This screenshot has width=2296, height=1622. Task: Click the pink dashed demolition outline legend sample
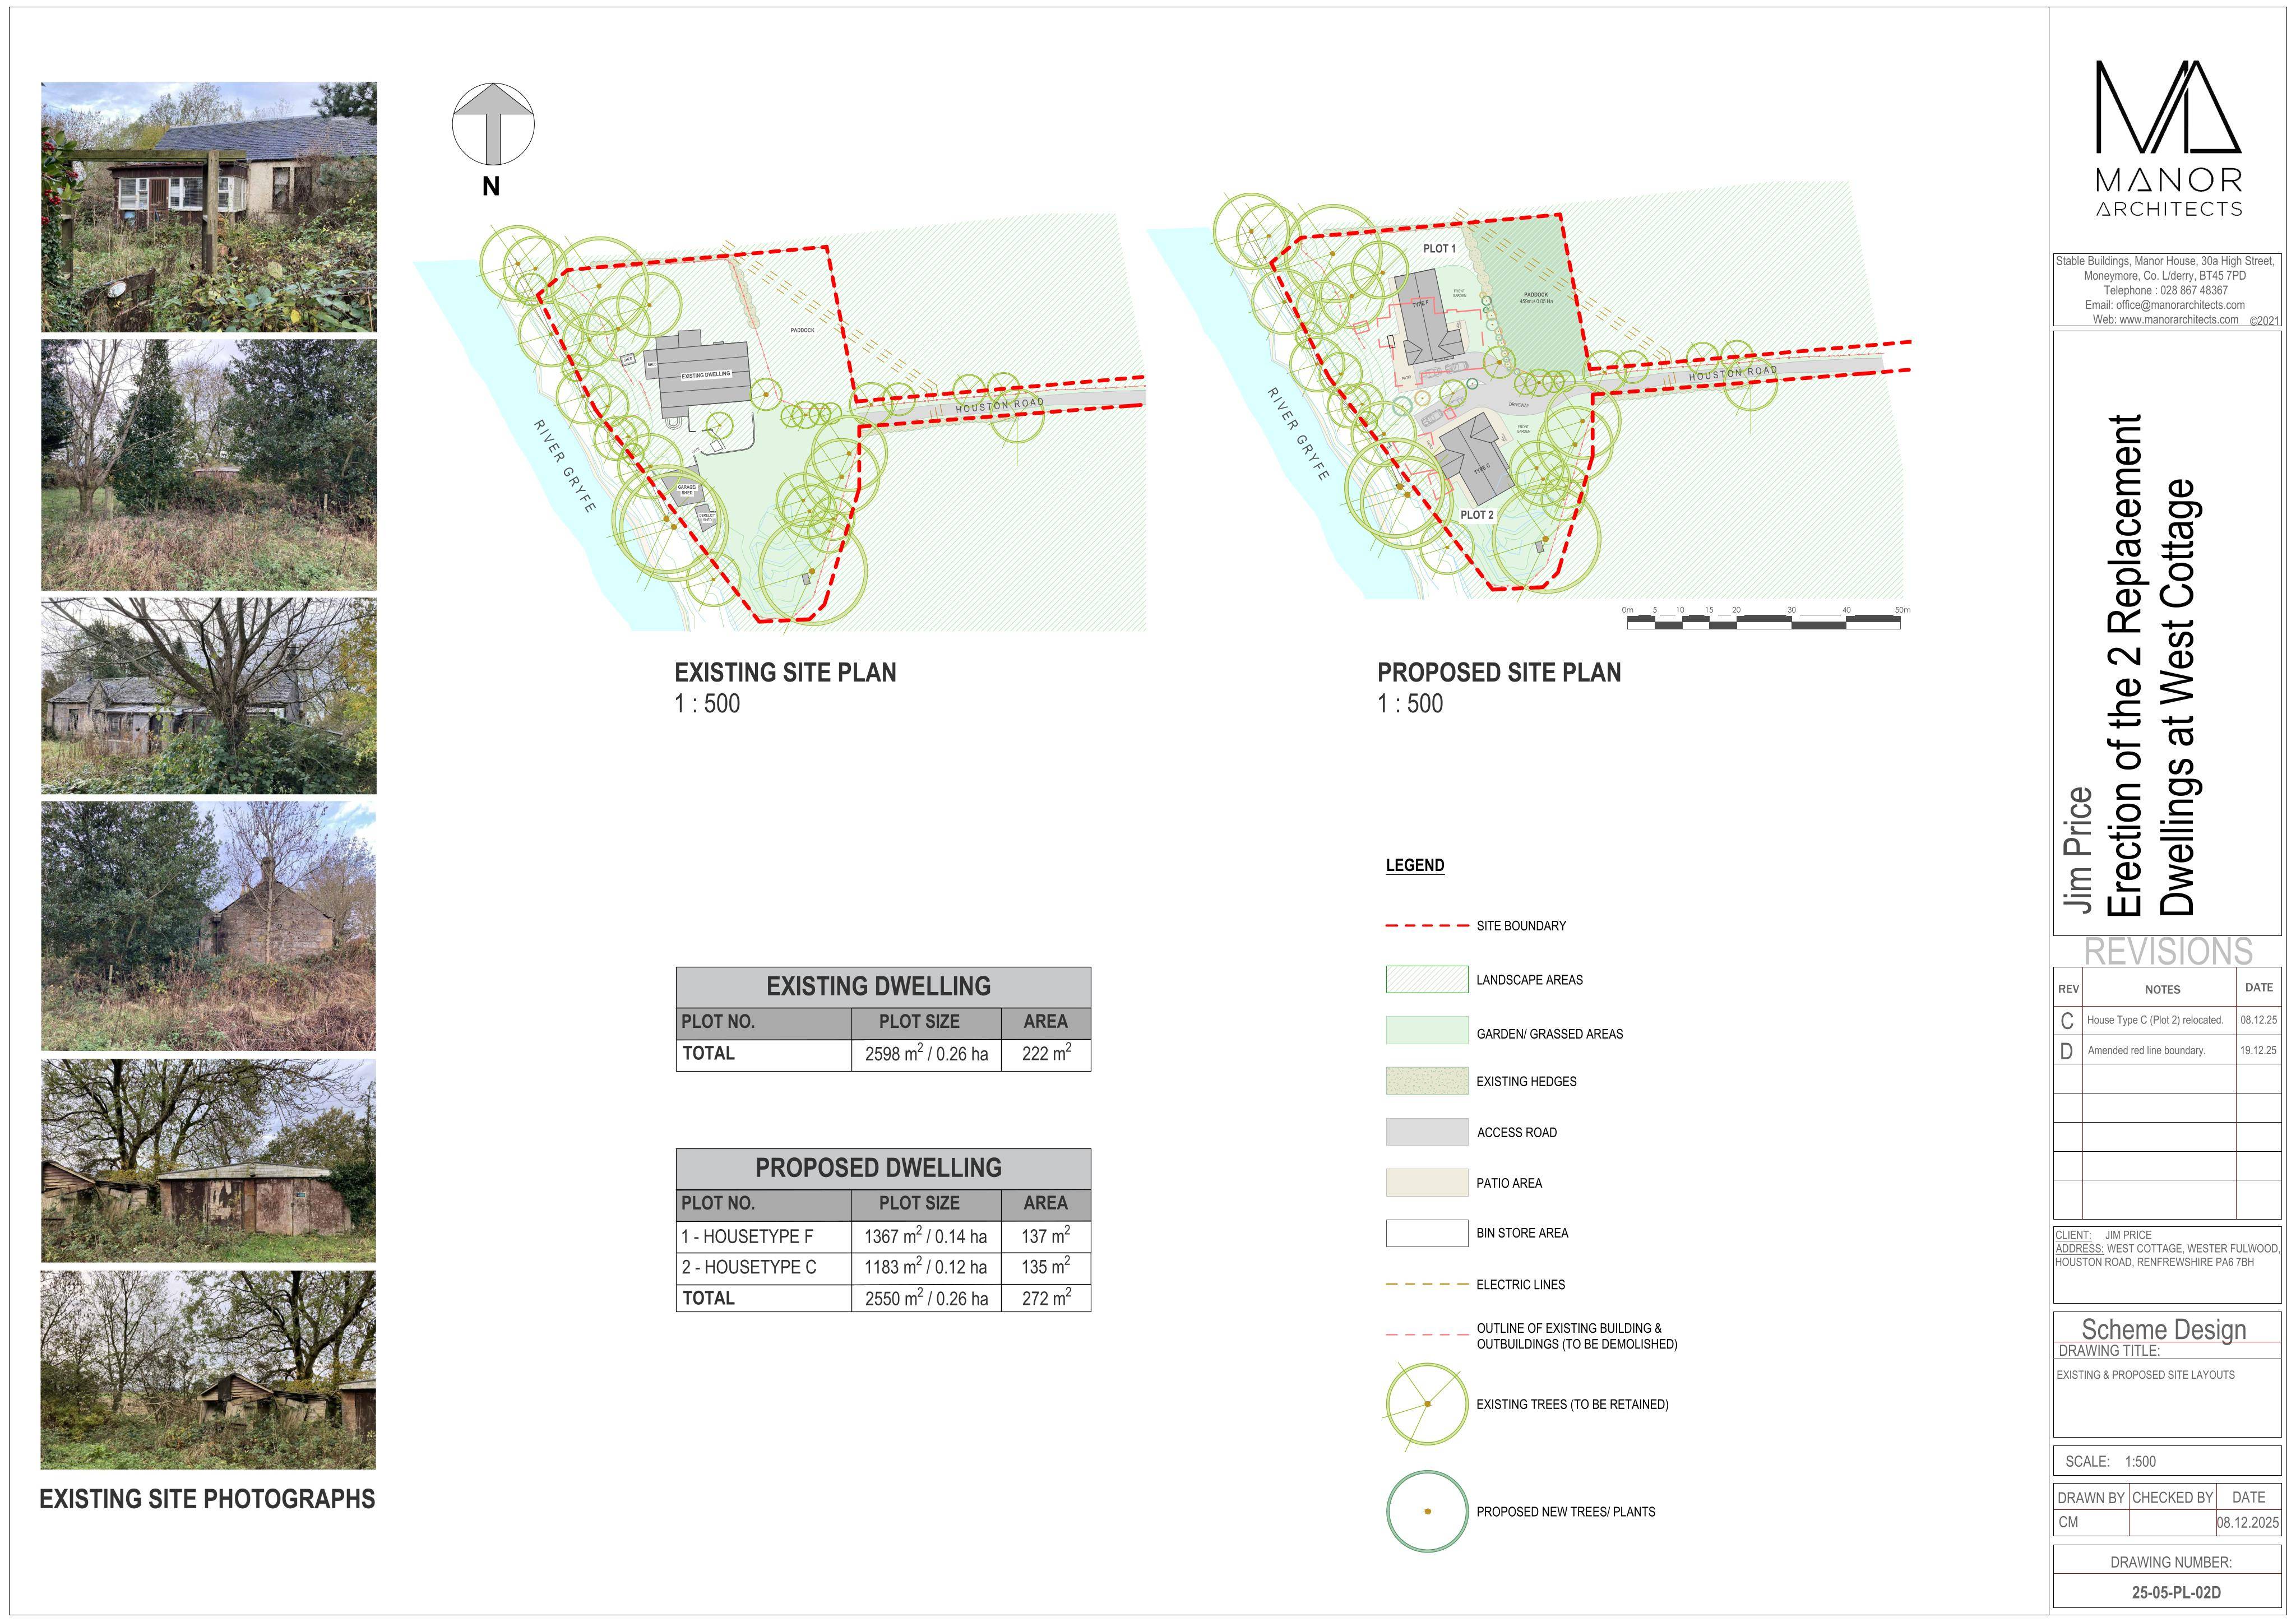1427,1335
